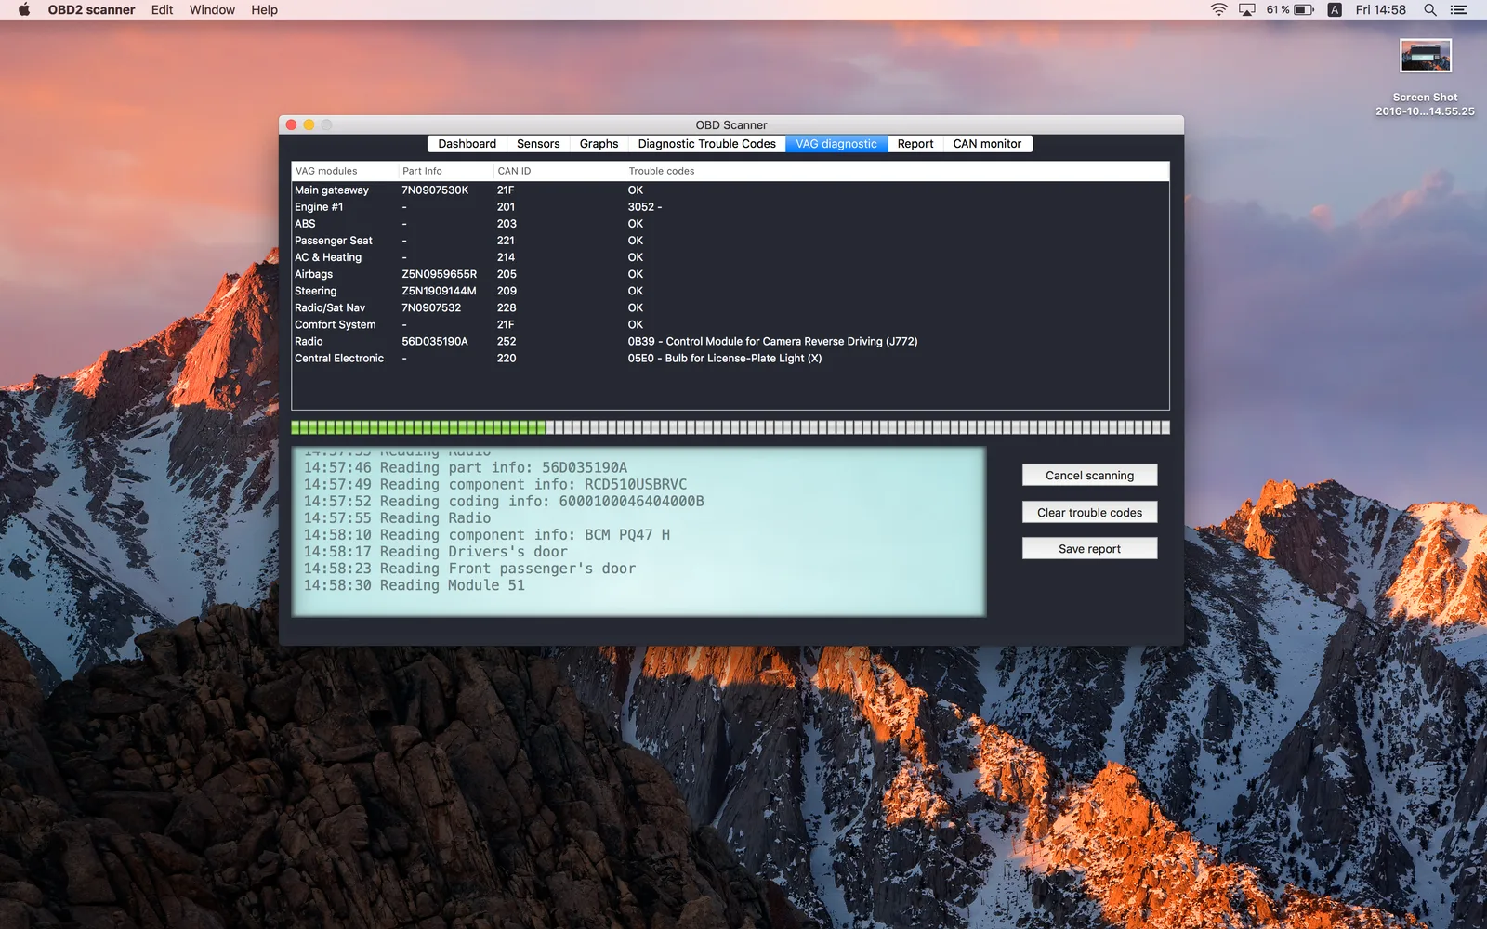This screenshot has width=1487, height=929.
Task: Switch to the Sensors tab
Action: point(538,144)
